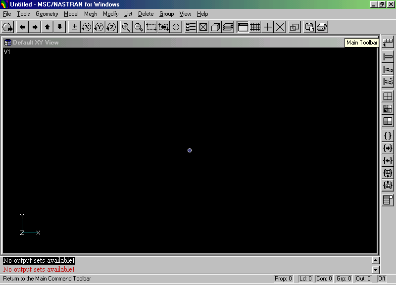The height and width of the screenshot is (285, 396).
Task: Click the 'Prop: 0' status field
Action: (283, 279)
